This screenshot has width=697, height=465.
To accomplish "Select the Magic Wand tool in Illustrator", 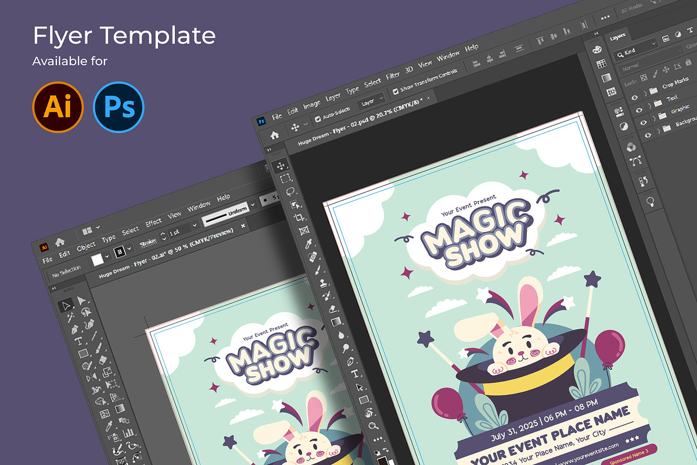I will [x=71, y=317].
